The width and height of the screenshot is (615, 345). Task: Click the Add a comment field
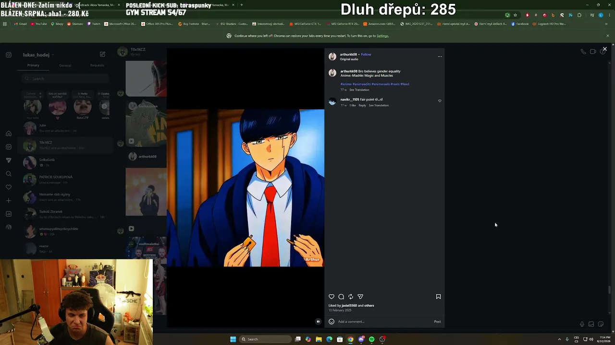(384, 322)
